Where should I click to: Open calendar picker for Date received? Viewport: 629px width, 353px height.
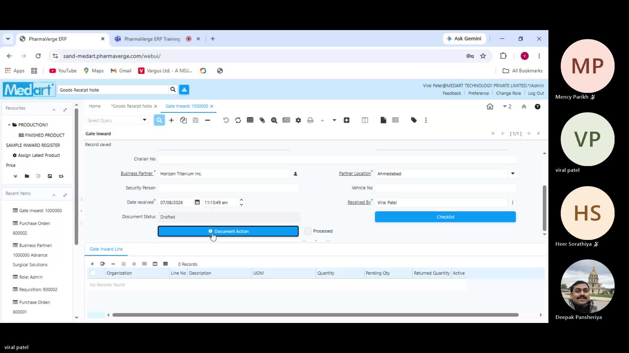197,202
